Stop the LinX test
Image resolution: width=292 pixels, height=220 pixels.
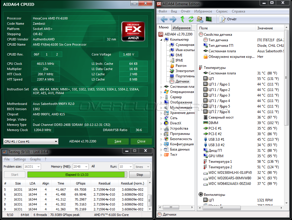(140, 175)
